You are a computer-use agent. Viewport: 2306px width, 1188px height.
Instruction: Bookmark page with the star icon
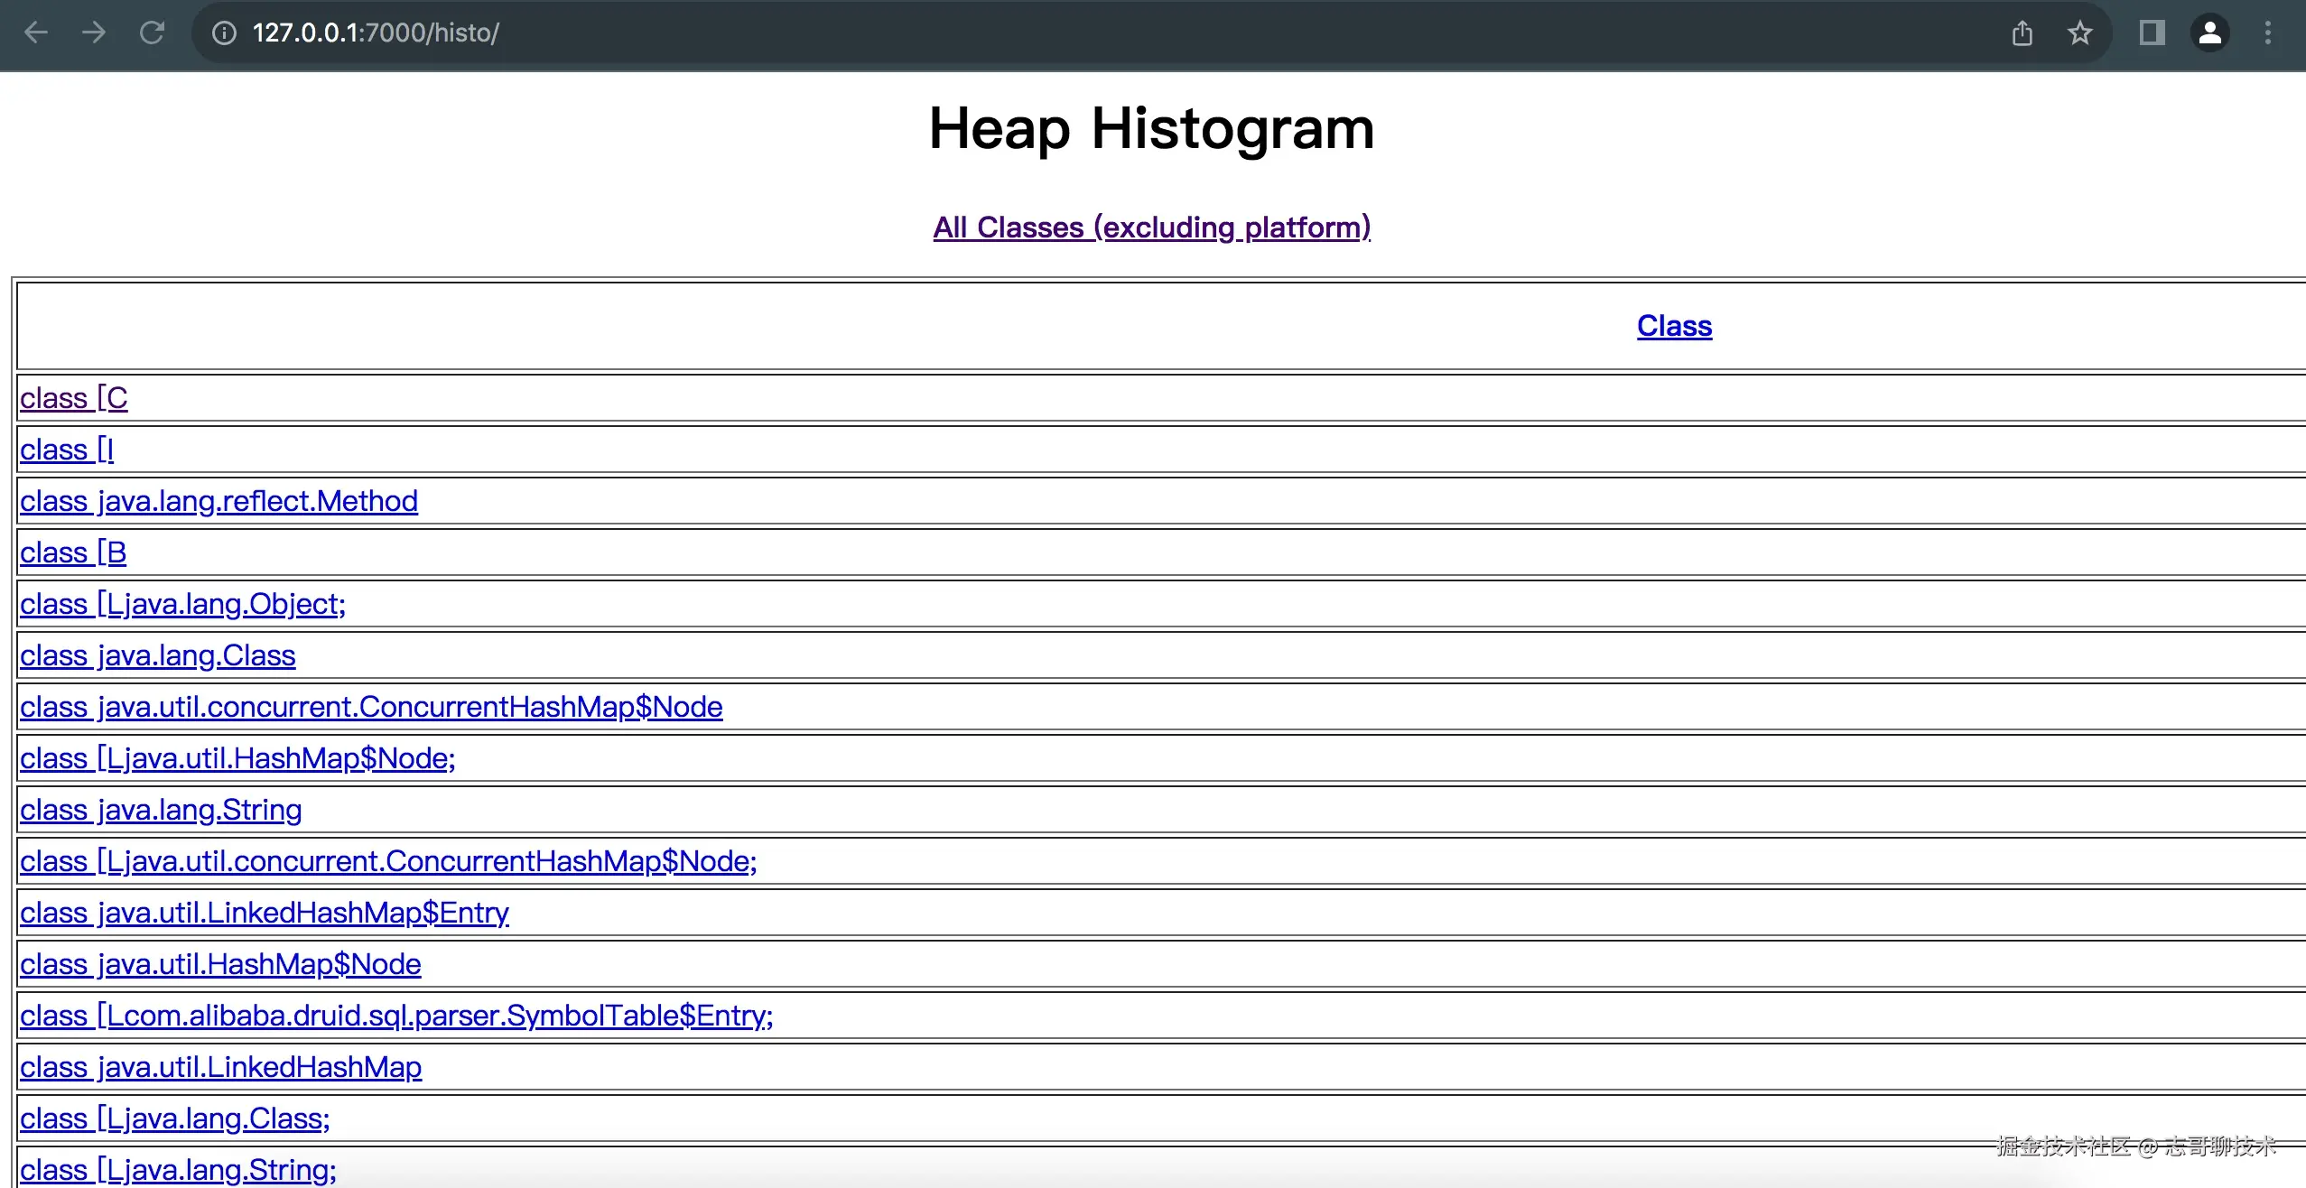pos(2079,33)
